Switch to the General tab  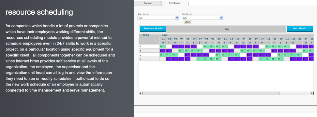point(148,3)
